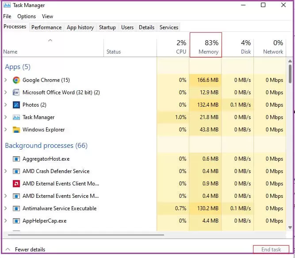Viewport: 295px width, 258px height.
Task: Click Antimalware's 130.2 MB memory value
Action: pos(208,208)
